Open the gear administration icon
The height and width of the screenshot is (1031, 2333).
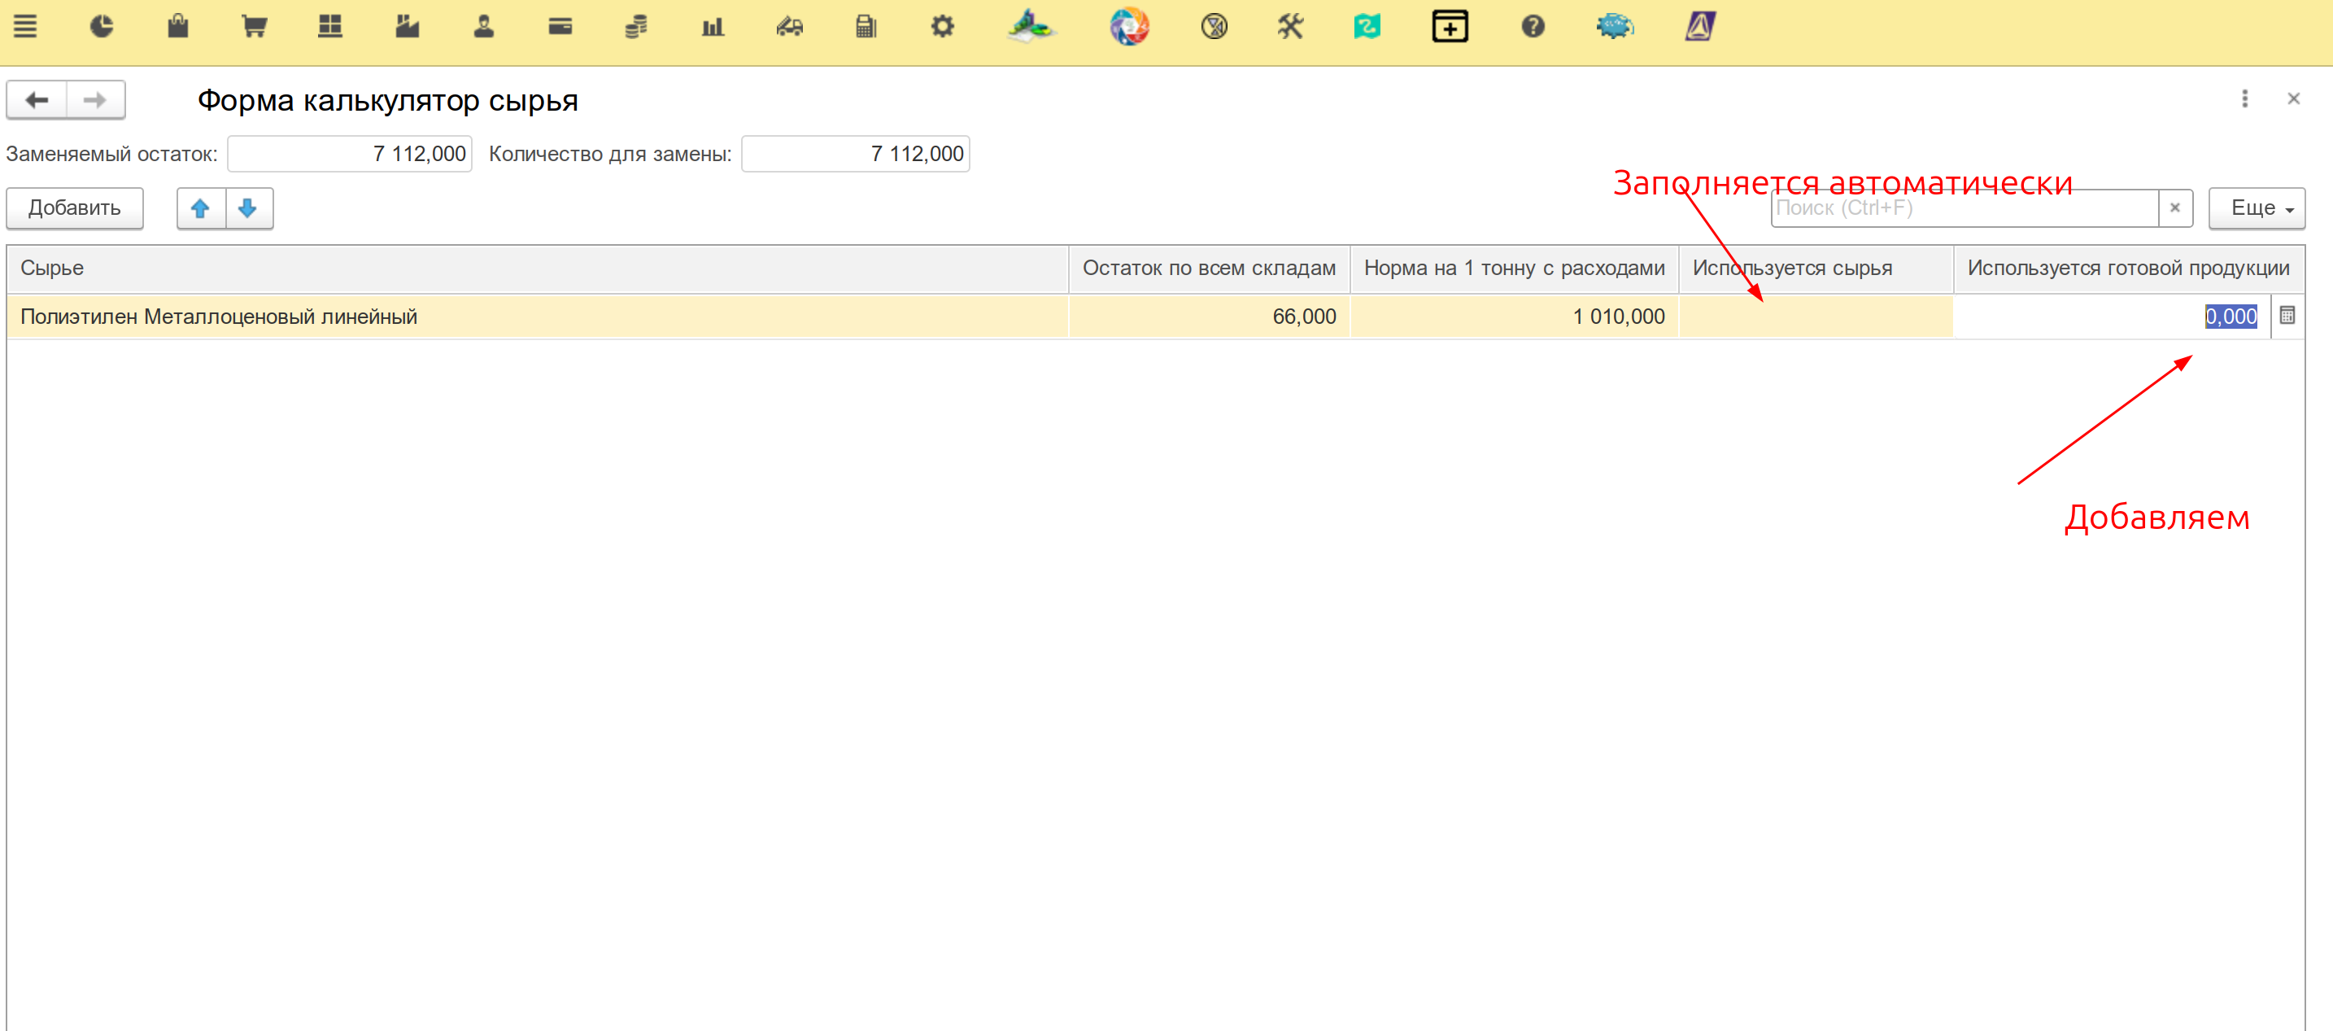(942, 26)
